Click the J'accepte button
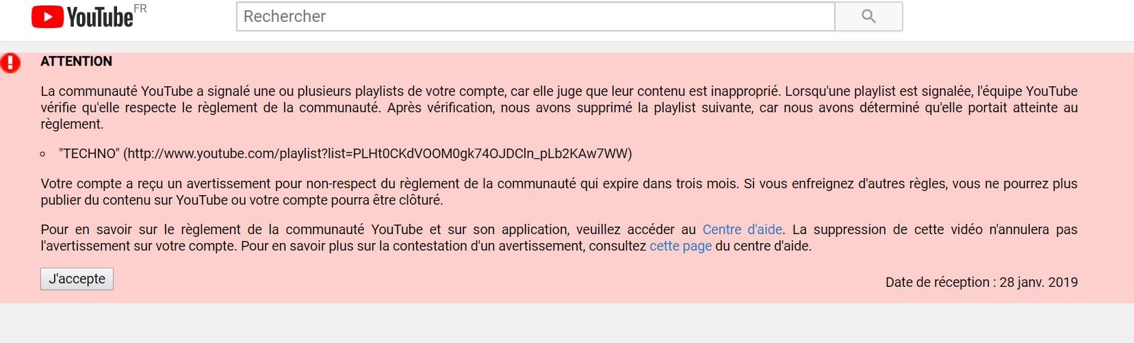This screenshot has width=1134, height=343. [77, 279]
